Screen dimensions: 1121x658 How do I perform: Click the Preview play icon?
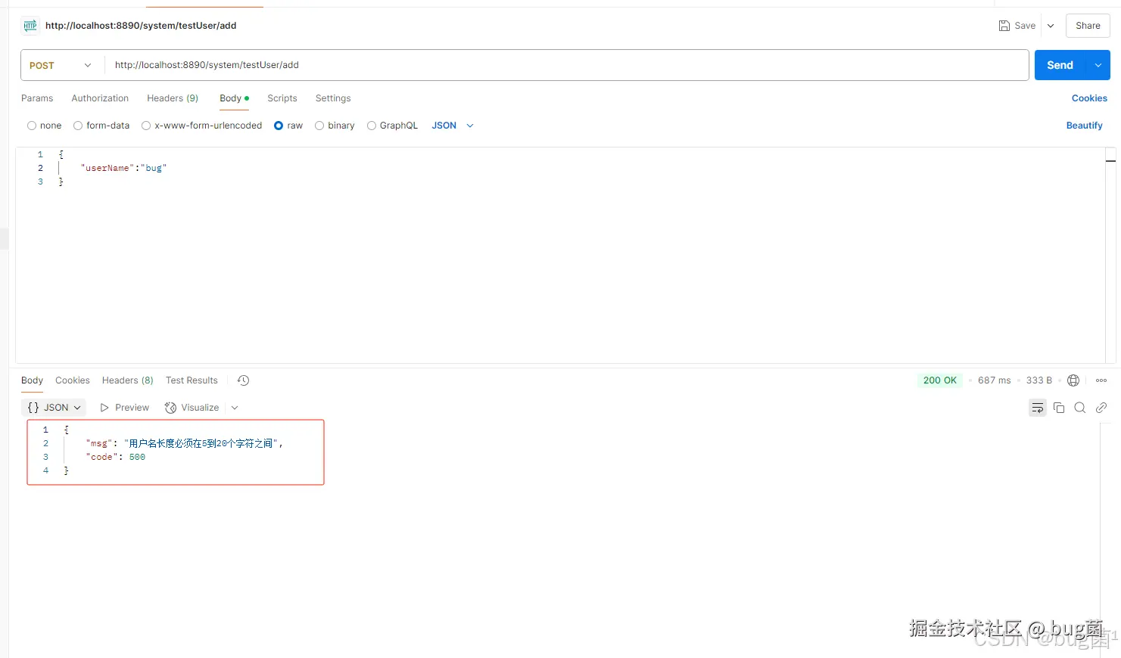[x=104, y=408]
